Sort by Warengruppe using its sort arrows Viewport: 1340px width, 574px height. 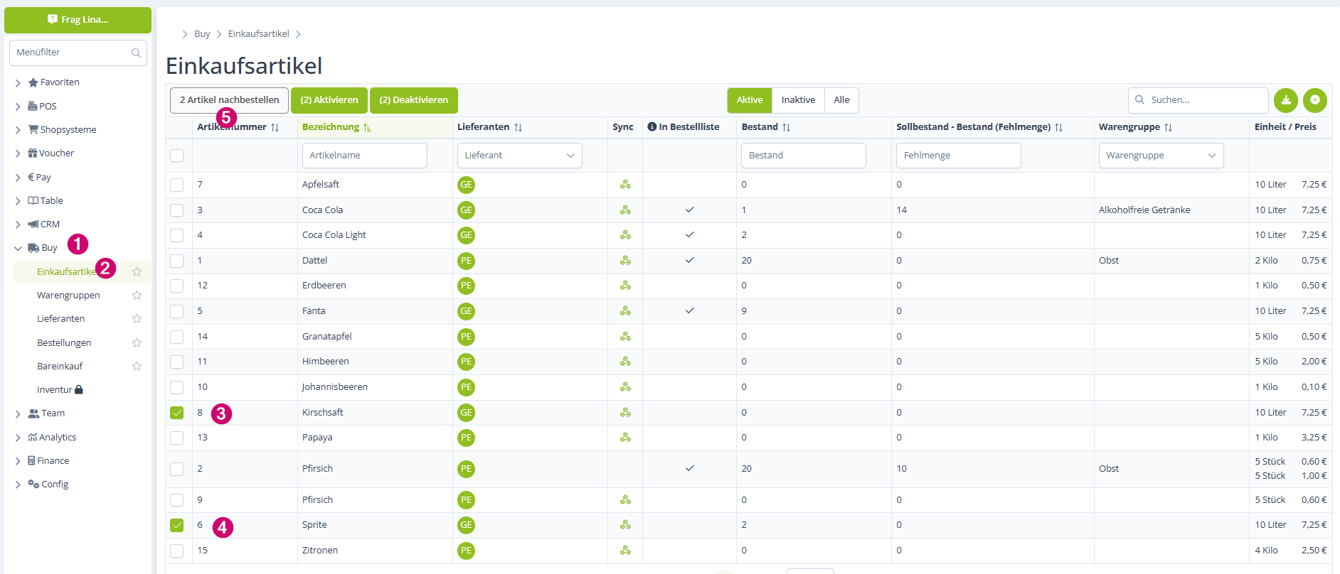coord(1168,127)
